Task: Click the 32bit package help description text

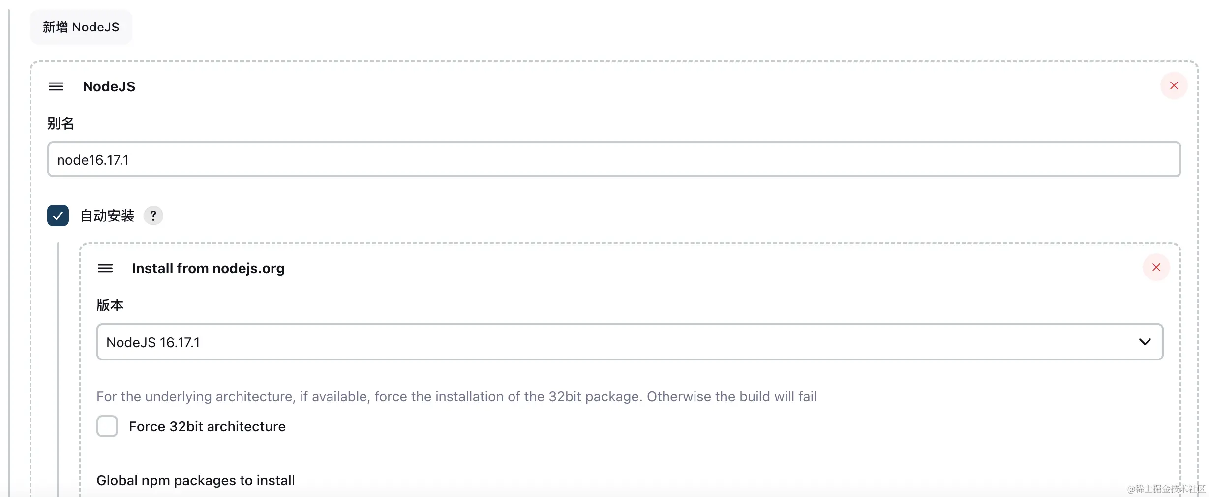Action: [456, 396]
